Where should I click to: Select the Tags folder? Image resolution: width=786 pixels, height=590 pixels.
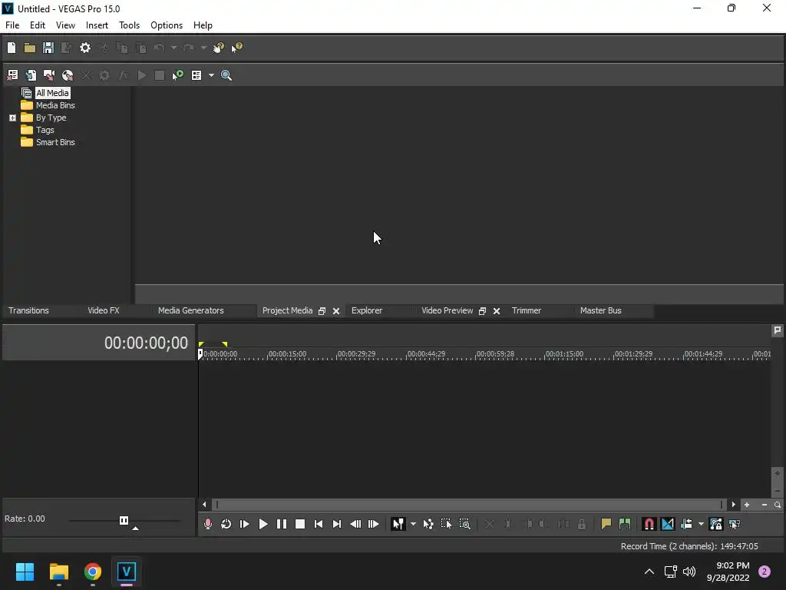45,130
